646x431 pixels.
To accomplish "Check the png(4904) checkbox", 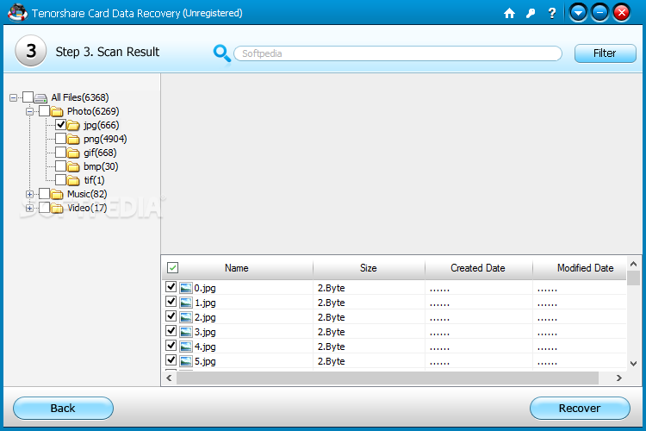I will point(60,139).
